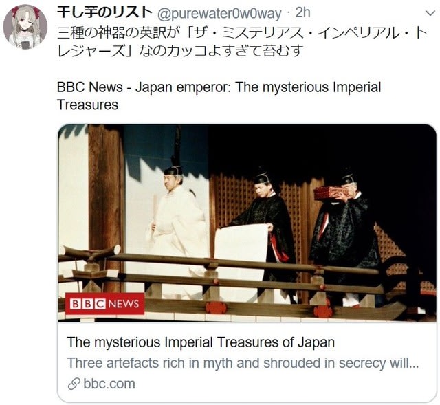Viewport: 440px width, 405px height.
Task: Click the red BBC News logo badge
Action: pyautogui.click(x=104, y=304)
